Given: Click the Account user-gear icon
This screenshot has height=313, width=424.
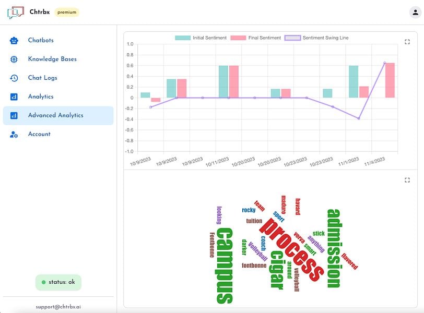Looking at the screenshot, I should tap(14, 134).
